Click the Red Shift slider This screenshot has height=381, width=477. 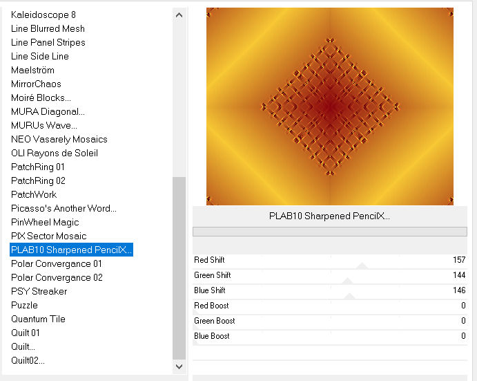[x=330, y=261]
